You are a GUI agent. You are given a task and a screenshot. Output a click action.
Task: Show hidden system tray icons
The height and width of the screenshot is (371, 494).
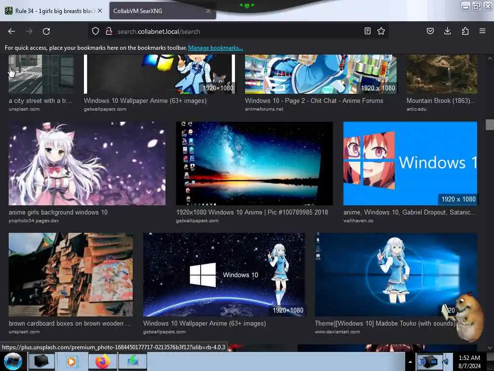pyautogui.click(x=410, y=362)
